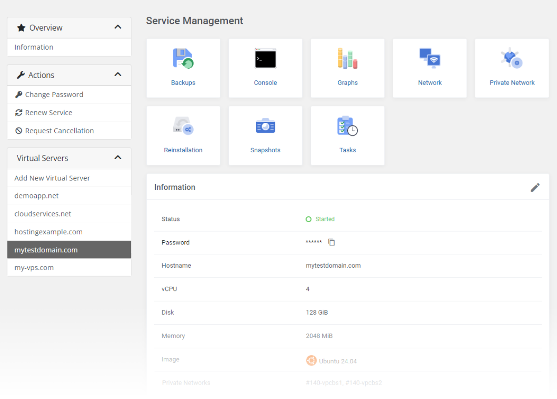
Task: Click the Private Network label link
Action: pos(512,83)
